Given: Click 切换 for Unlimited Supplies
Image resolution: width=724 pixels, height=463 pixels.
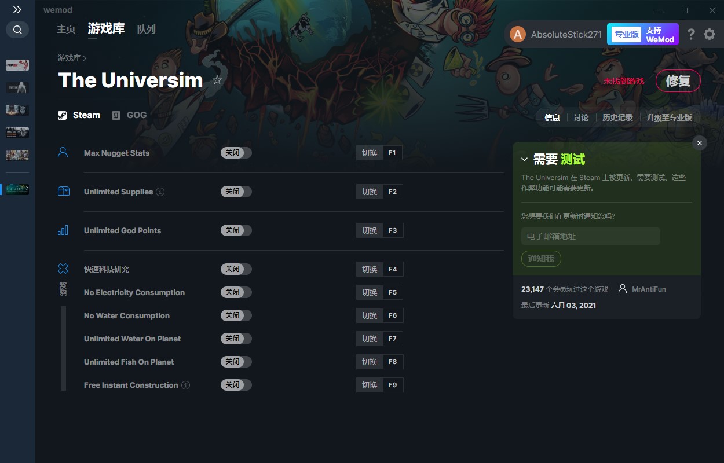Looking at the screenshot, I should (370, 192).
